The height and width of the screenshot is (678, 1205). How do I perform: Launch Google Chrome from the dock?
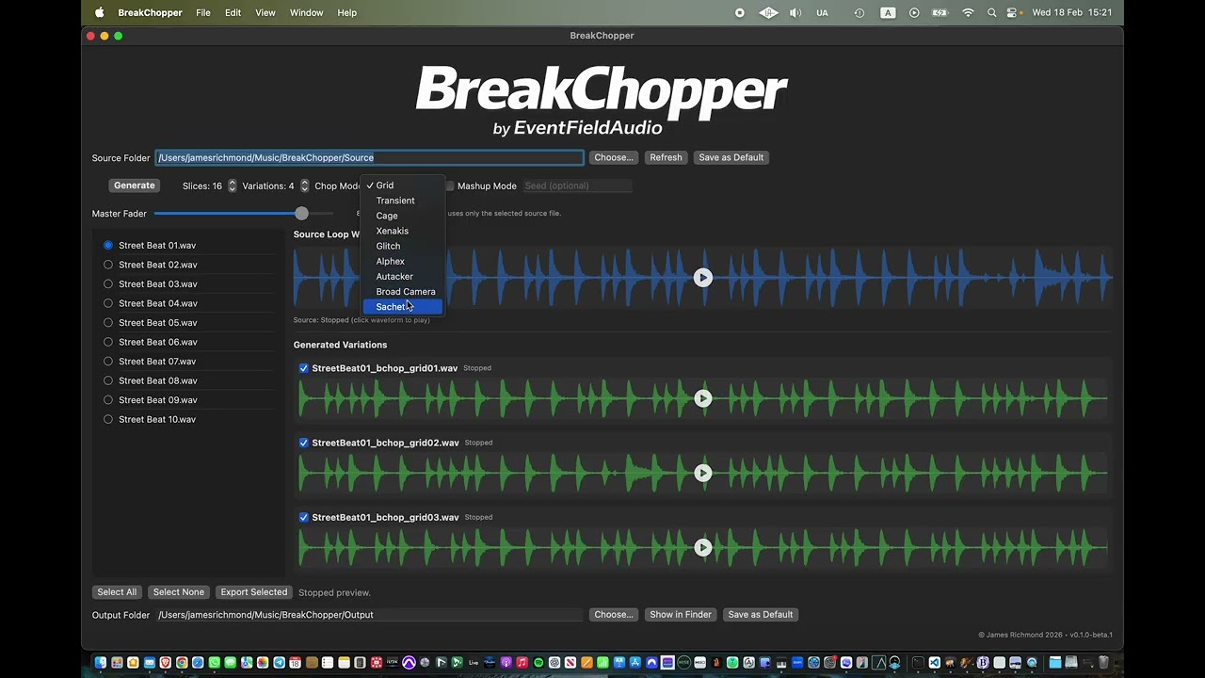182,663
